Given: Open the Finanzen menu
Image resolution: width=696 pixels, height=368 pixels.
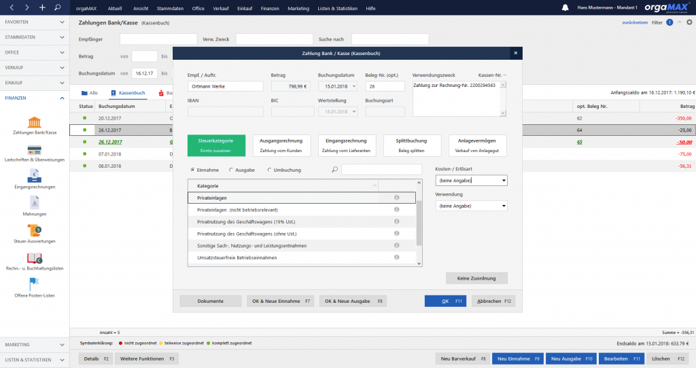Looking at the screenshot, I should tap(270, 8).
